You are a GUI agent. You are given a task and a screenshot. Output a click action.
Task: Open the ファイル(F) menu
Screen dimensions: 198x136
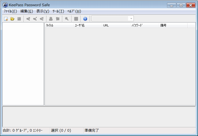point(10,11)
